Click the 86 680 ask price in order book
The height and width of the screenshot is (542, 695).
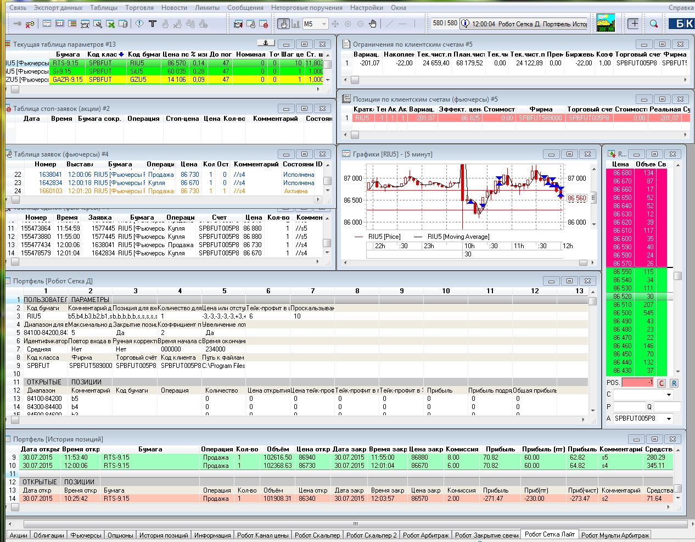point(622,173)
